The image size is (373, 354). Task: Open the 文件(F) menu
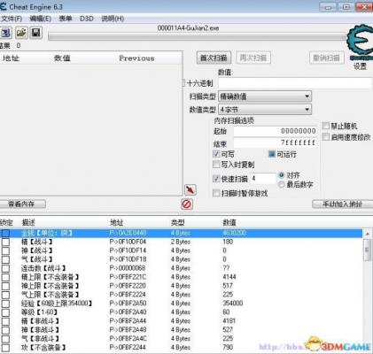click(12, 19)
